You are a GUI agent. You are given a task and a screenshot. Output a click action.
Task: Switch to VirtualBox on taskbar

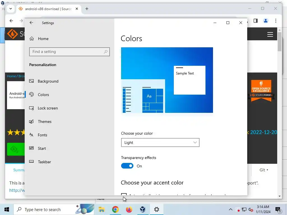[143, 209]
